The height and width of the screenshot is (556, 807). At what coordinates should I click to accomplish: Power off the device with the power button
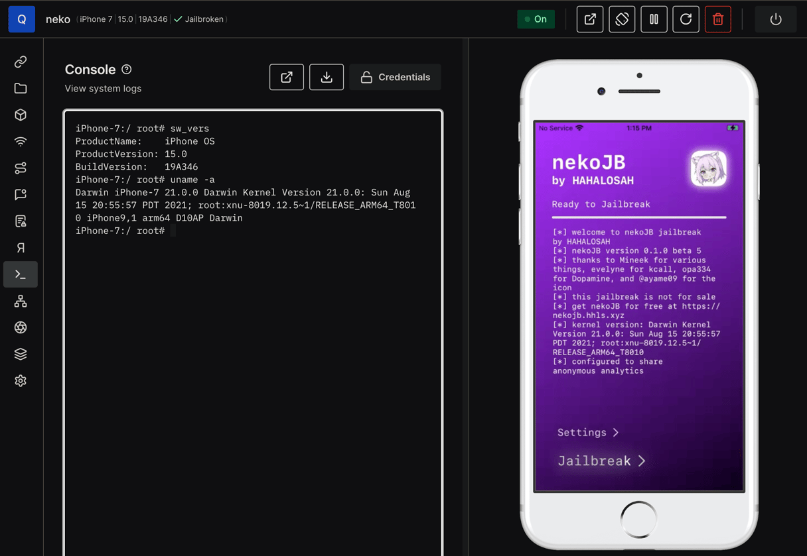[776, 19]
